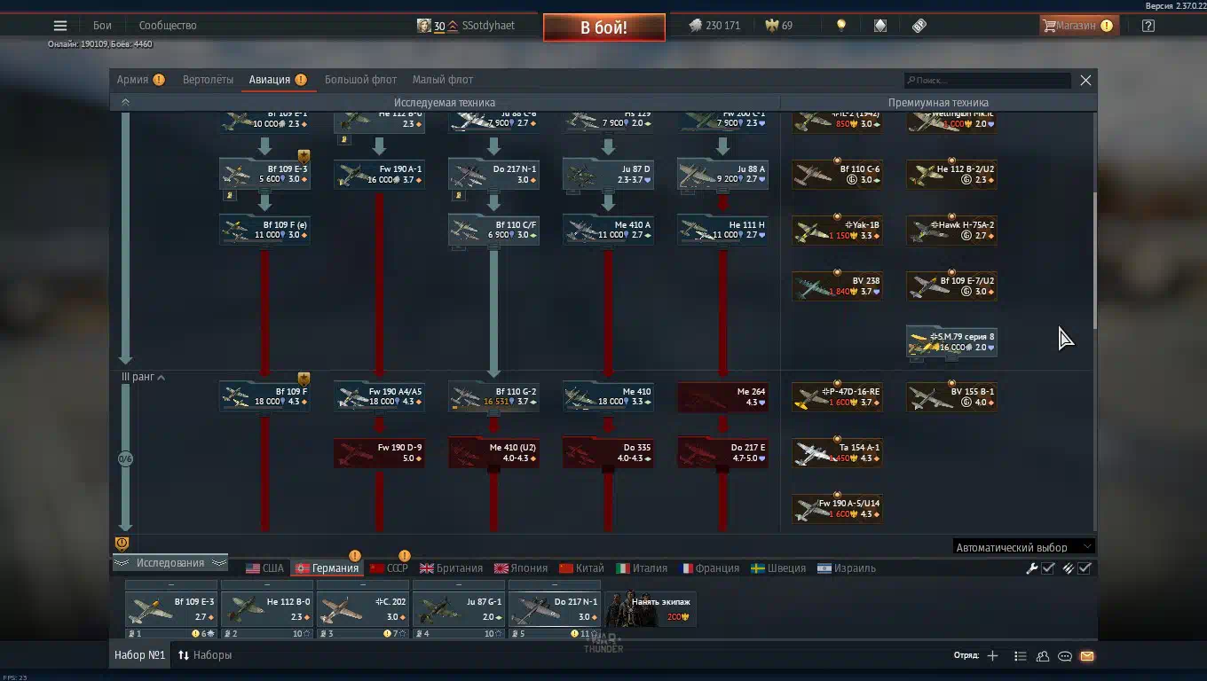This screenshot has width=1207, height=681.
Task: Click the warning badge on Авиация tab
Action: point(301,80)
